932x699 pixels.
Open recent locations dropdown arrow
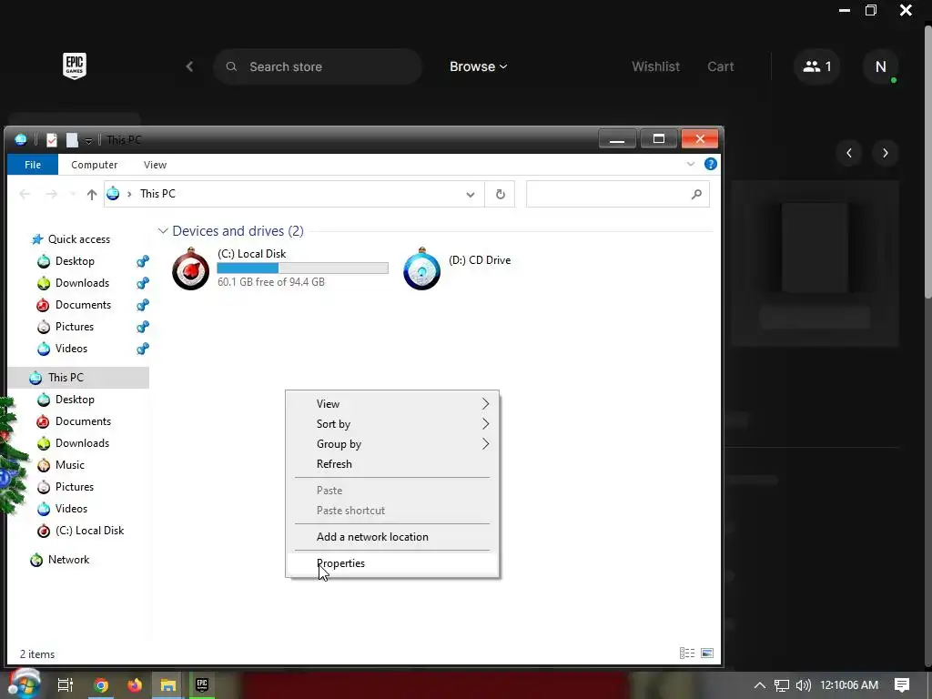[73, 194]
